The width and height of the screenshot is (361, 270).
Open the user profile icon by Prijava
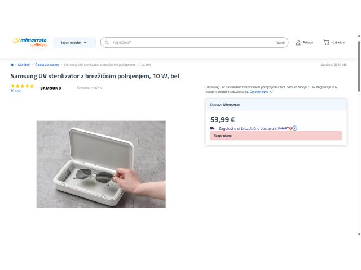(x=298, y=43)
